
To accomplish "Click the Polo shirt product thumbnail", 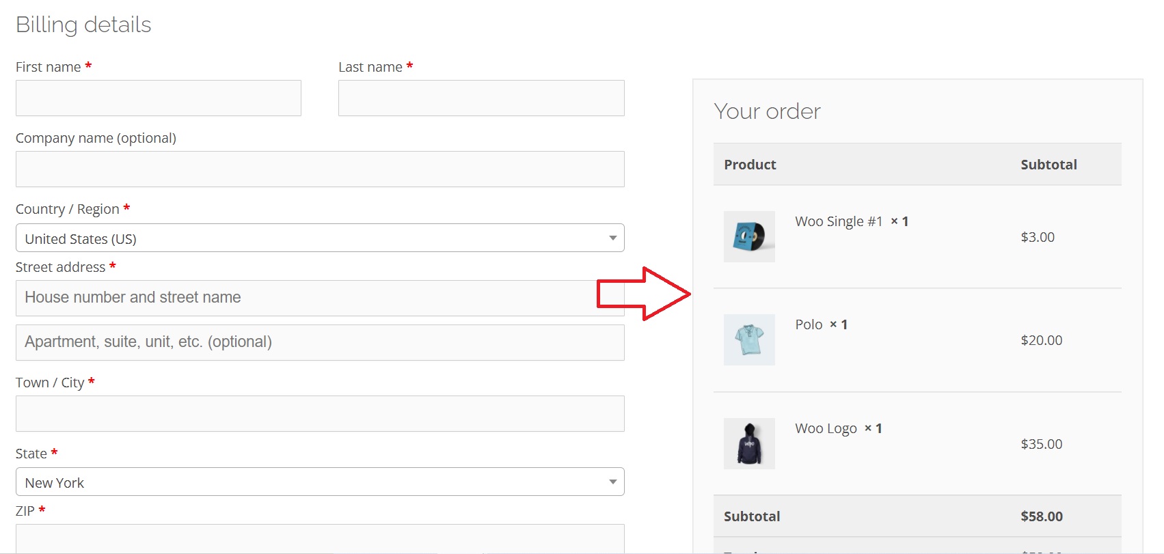I will point(749,340).
